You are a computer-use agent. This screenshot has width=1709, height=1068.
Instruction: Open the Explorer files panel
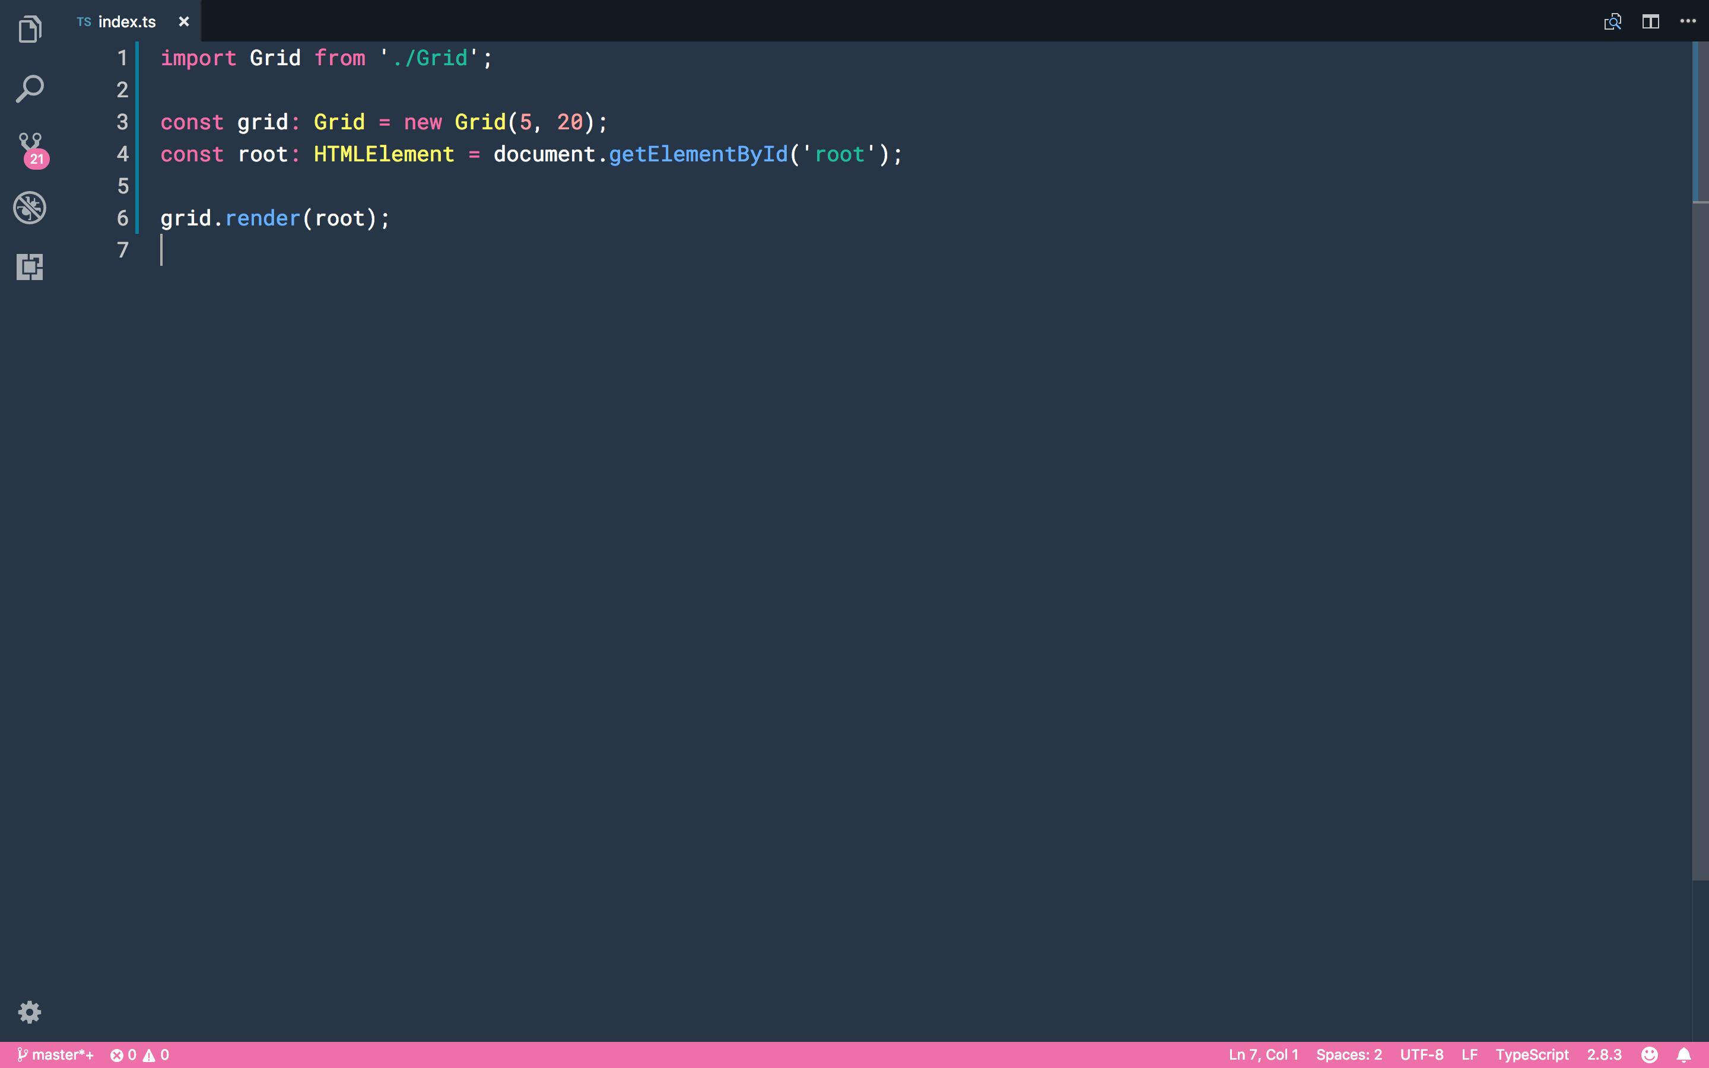(30, 30)
